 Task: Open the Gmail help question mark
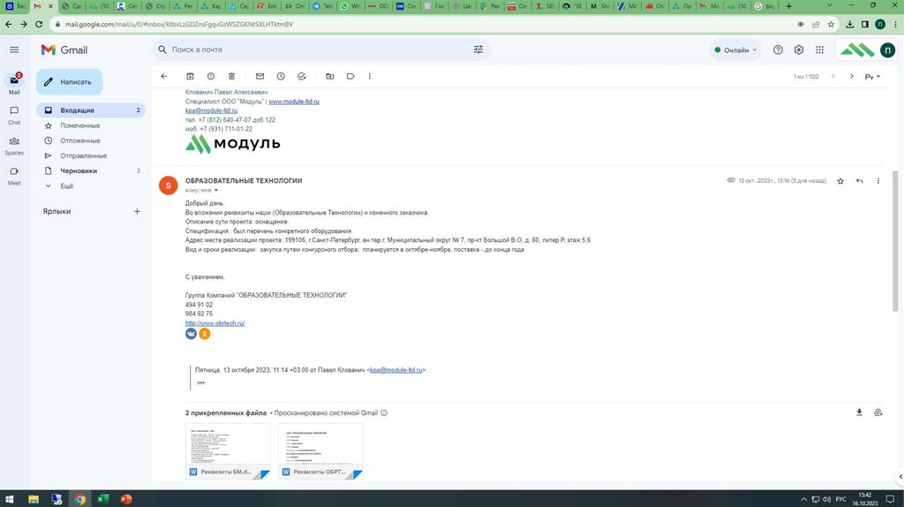point(778,50)
